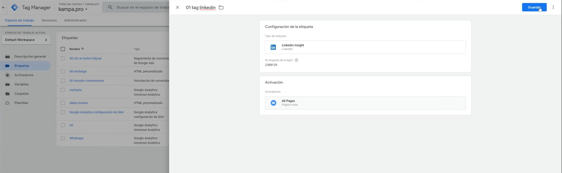The width and height of the screenshot is (562, 173).
Task: Close the tag editor panel
Action: 177,7
